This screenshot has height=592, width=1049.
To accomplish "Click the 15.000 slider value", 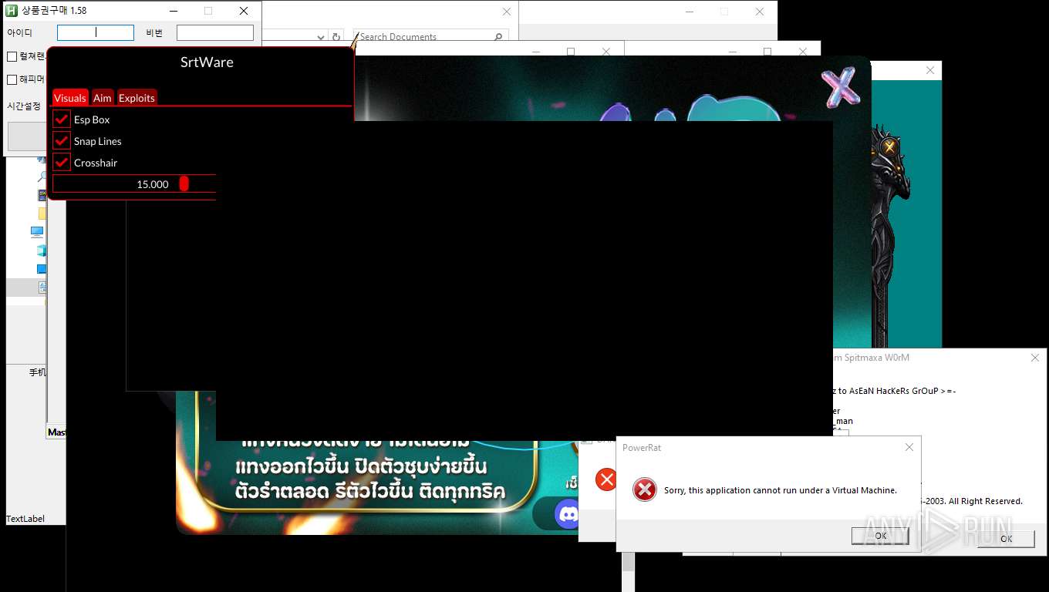I will click(x=153, y=184).
